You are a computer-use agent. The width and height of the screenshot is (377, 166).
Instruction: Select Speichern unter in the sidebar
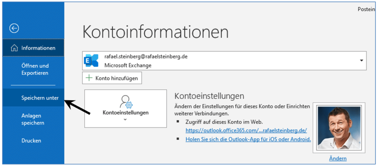[x=34, y=98]
